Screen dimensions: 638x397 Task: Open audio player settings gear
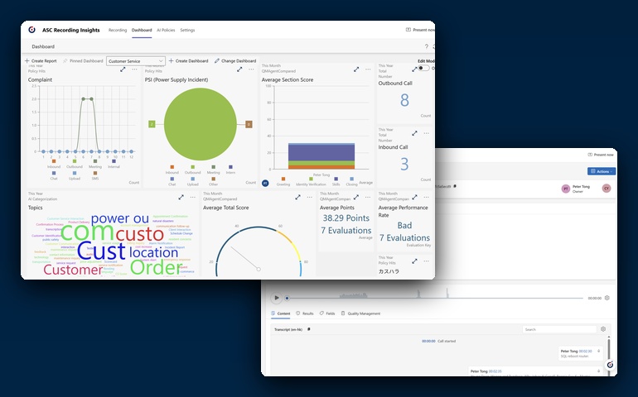(607, 298)
